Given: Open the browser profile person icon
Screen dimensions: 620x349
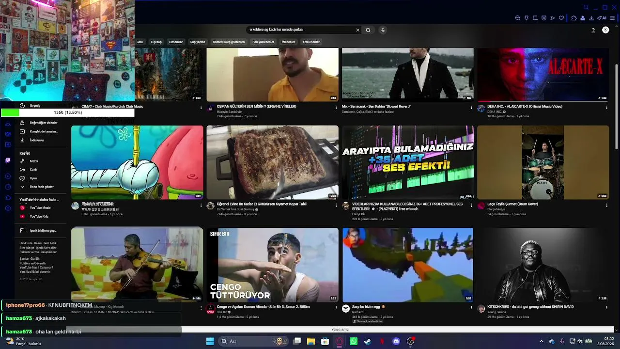Looking at the screenshot, I should pos(583,18).
